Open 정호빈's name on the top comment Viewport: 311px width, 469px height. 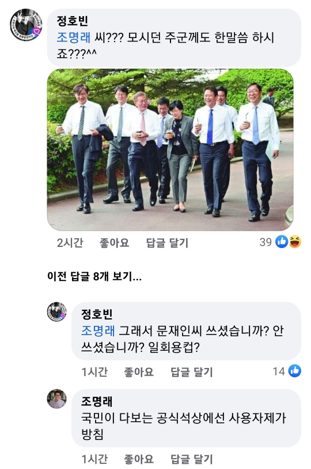click(73, 21)
